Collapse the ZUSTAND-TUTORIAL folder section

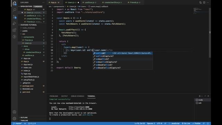pyautogui.click(x=28, y=25)
